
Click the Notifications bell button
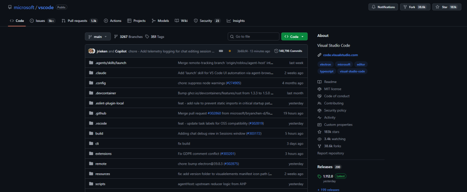click(383, 7)
